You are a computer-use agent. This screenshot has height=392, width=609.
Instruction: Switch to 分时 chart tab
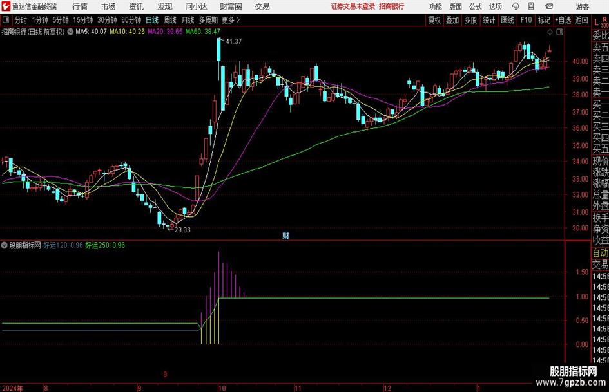point(21,20)
